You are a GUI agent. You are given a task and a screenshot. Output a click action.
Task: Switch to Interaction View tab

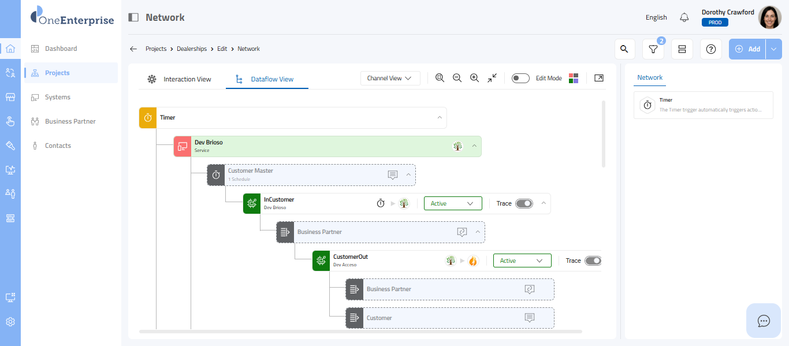[180, 79]
